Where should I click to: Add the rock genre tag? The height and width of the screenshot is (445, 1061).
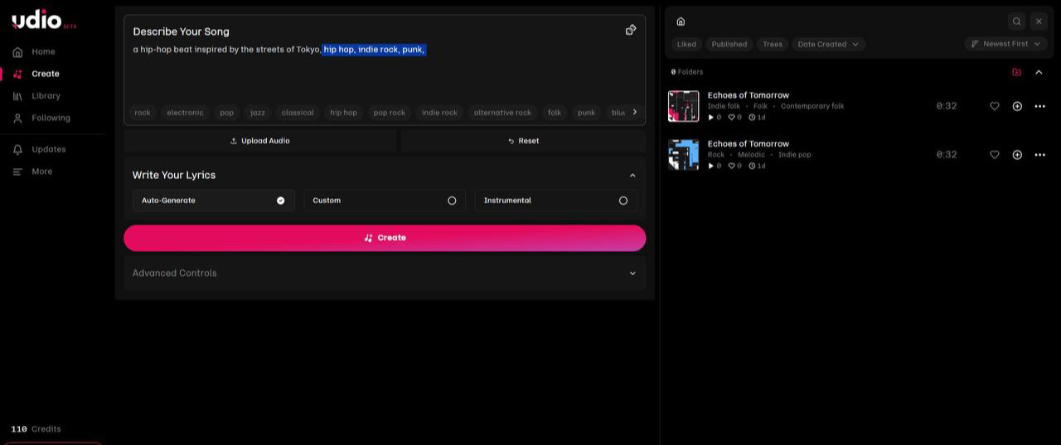coord(143,113)
